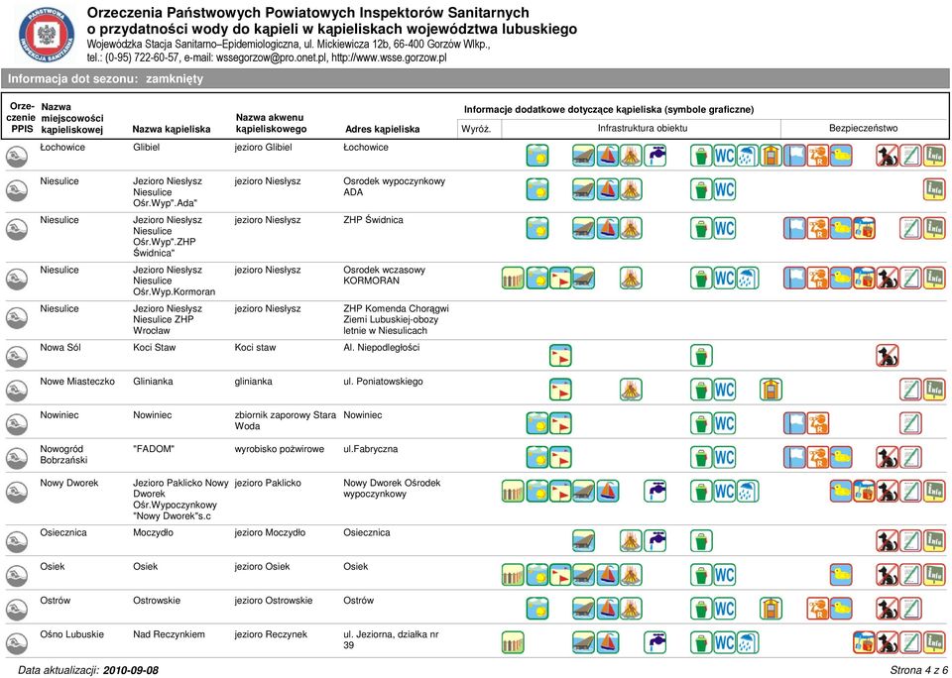
Task: Click the fence icon in KORMORAN row
Action: click(513, 278)
